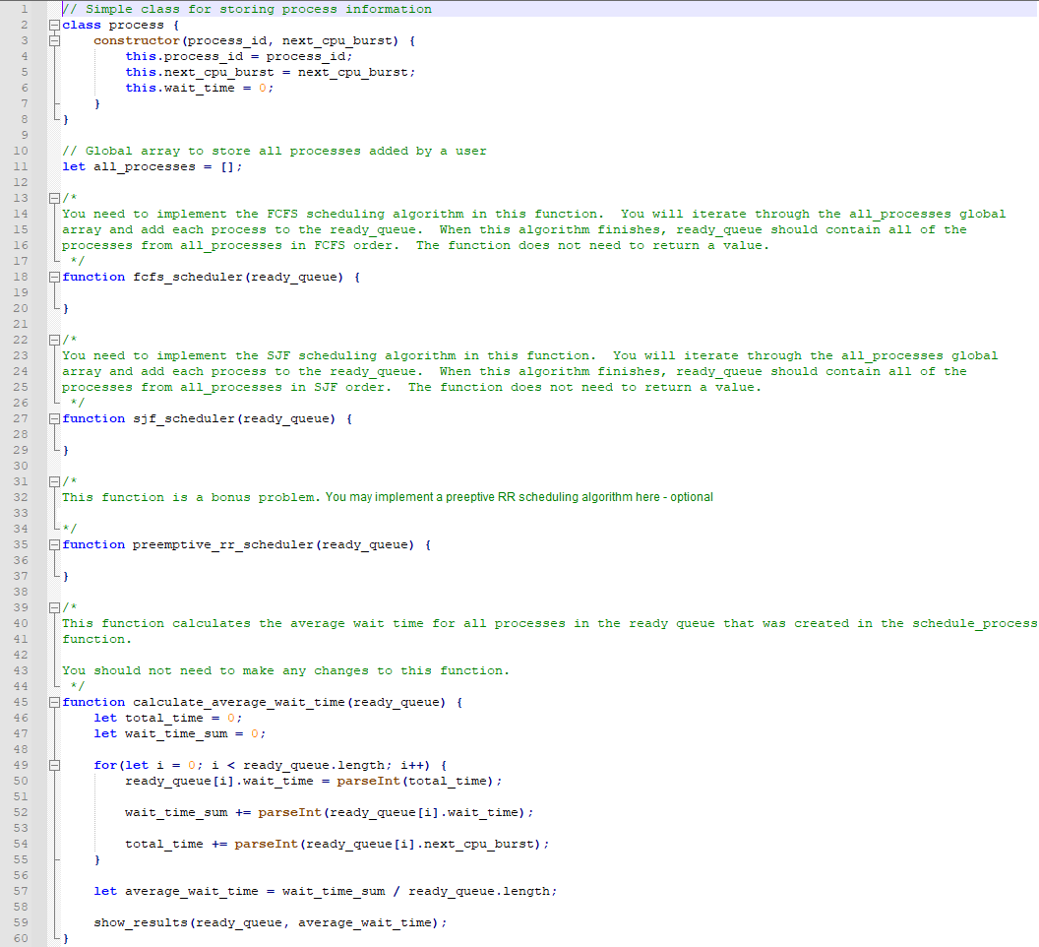Collapse the FCFS instructions comment block

pyautogui.click(x=53, y=198)
